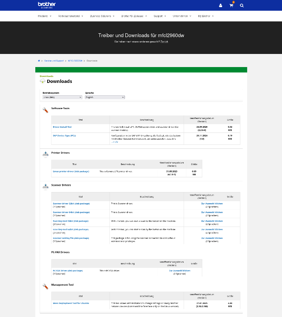Click the small green Downloads label
282x317 pixels.
(46, 76)
